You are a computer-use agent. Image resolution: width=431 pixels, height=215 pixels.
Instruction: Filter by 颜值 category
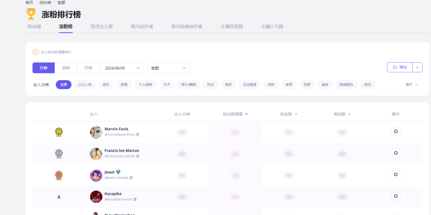point(124,85)
